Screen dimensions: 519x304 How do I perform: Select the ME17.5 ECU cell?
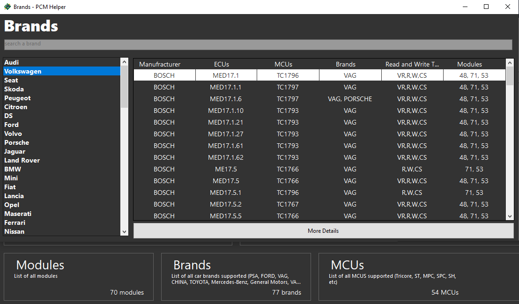point(226,169)
